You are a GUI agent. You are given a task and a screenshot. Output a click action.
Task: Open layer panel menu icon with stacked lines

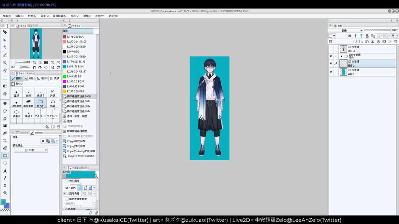pyautogui.click(x=331, y=41)
